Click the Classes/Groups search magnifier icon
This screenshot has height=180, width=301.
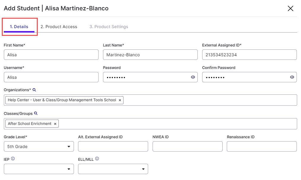click(36, 113)
